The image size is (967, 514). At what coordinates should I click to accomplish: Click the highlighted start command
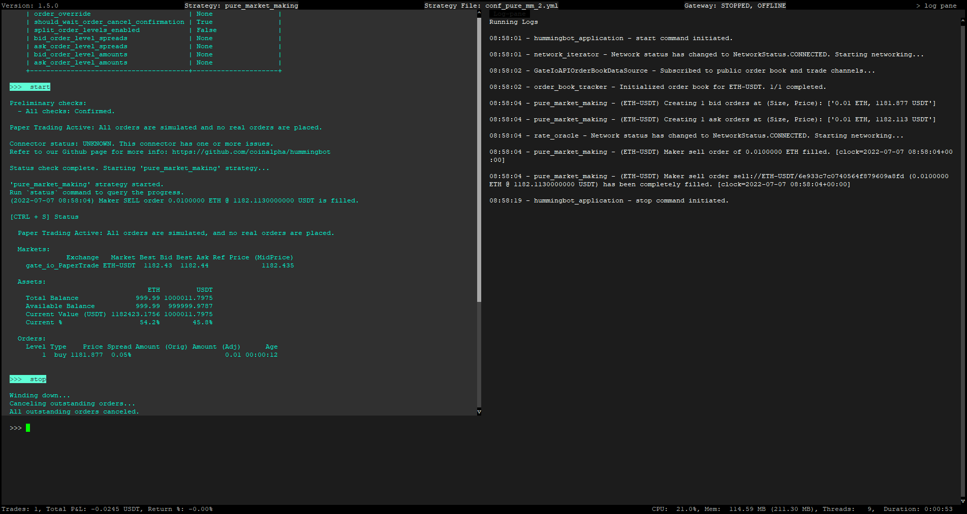(x=29, y=86)
